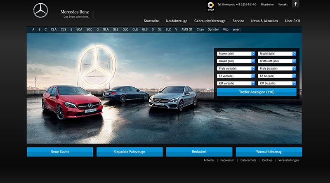Open the Kontakt link
This screenshot has width=330, height=183.
[x=283, y=5]
